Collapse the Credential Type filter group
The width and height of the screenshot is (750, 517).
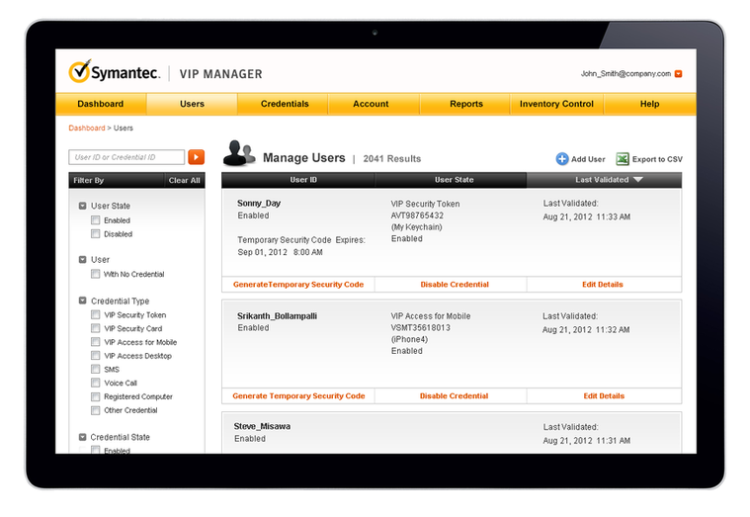(82, 301)
